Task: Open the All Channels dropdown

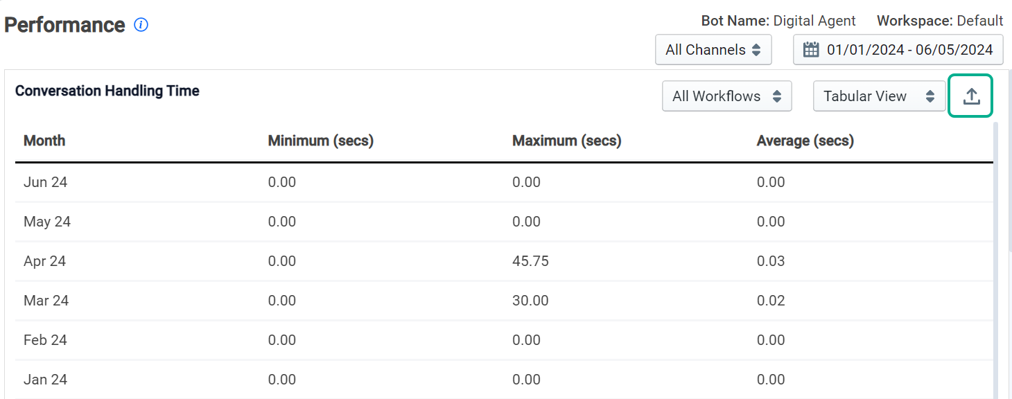Action: 713,50
